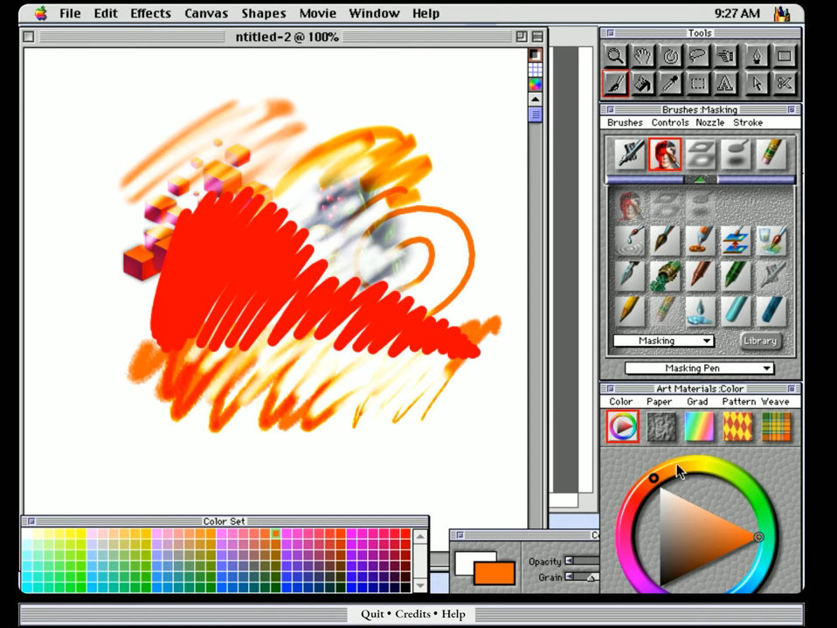Open the Paper menu in Art Materials
The width and height of the screenshot is (837, 628).
(659, 402)
